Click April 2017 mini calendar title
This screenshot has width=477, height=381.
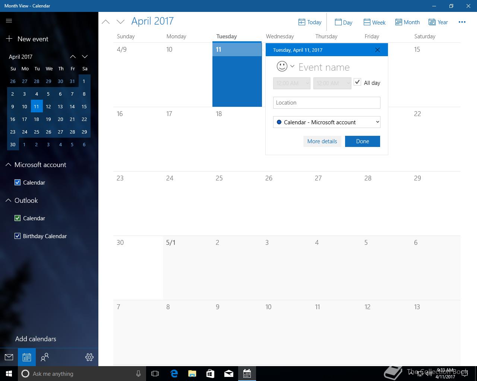[x=20, y=57]
